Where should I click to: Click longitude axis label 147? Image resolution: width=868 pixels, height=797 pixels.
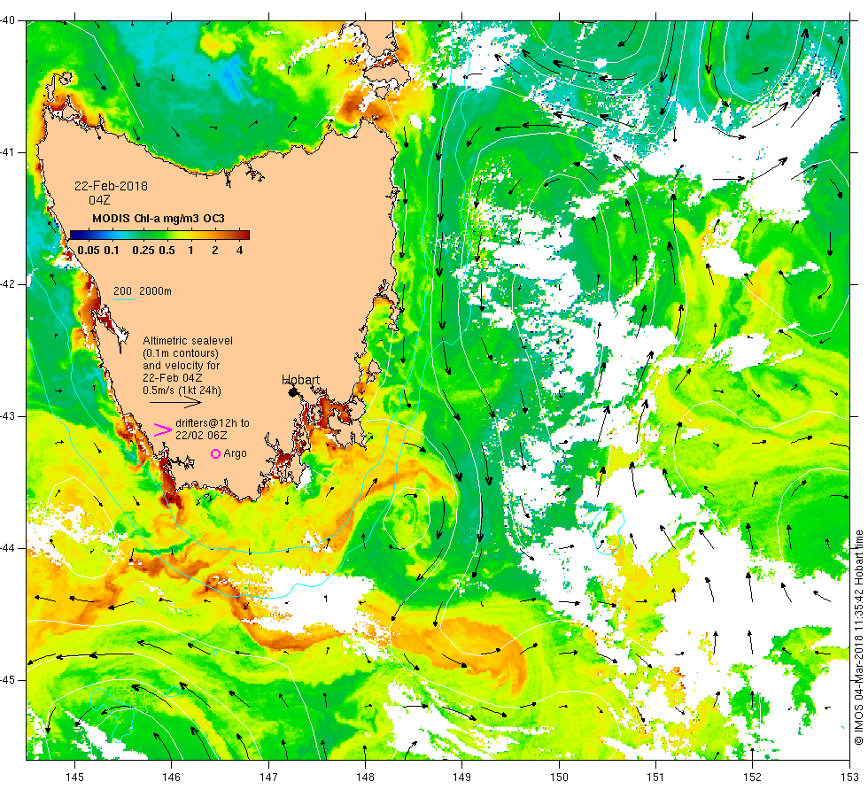pyautogui.click(x=268, y=778)
